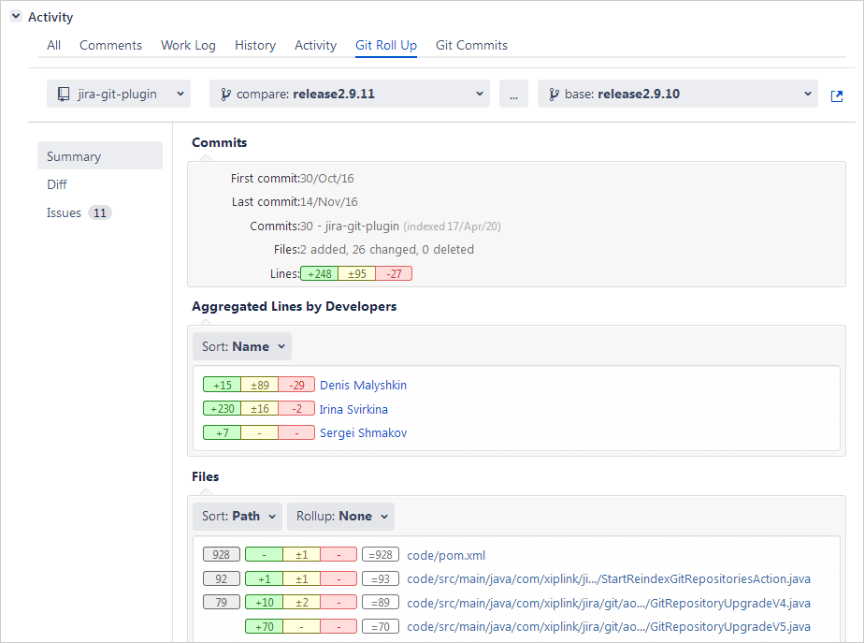Open the jira-git-plugin repository dropdown
The image size is (864, 643).
click(119, 94)
